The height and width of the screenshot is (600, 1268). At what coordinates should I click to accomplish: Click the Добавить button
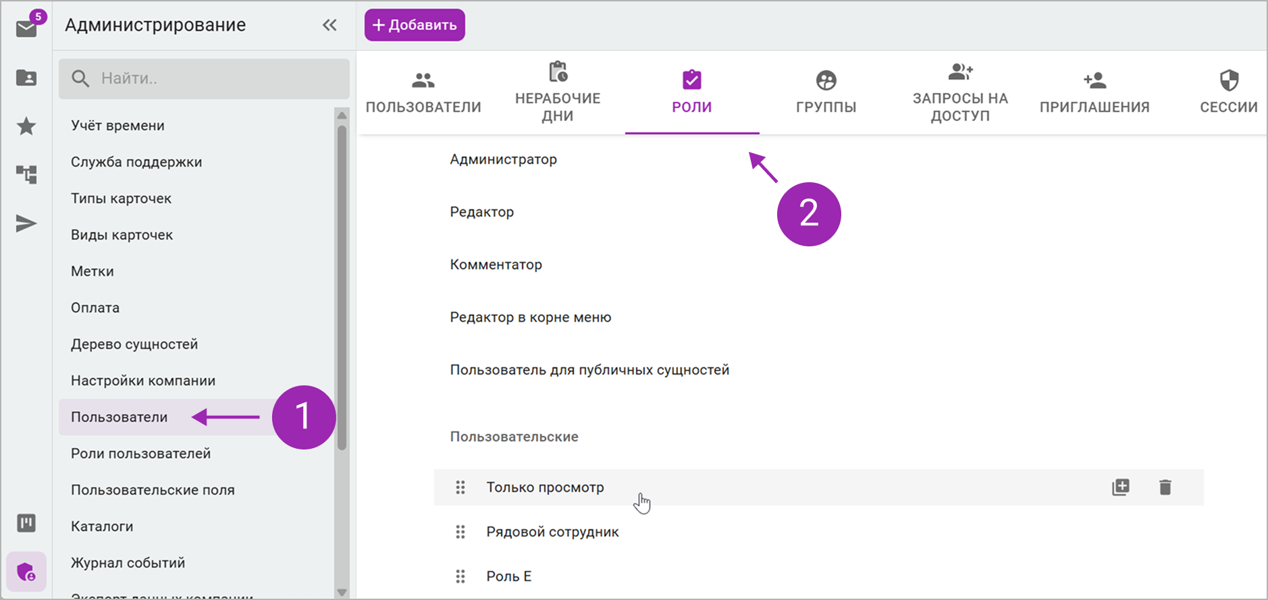click(x=415, y=25)
